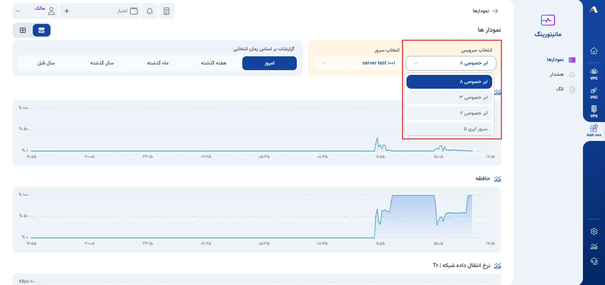Select the امروز time range
The width and height of the screenshot is (605, 285).
point(269,63)
